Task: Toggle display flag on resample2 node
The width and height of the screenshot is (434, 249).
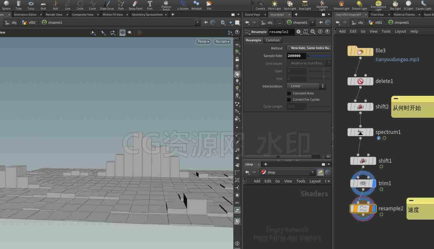Action: 373,209
